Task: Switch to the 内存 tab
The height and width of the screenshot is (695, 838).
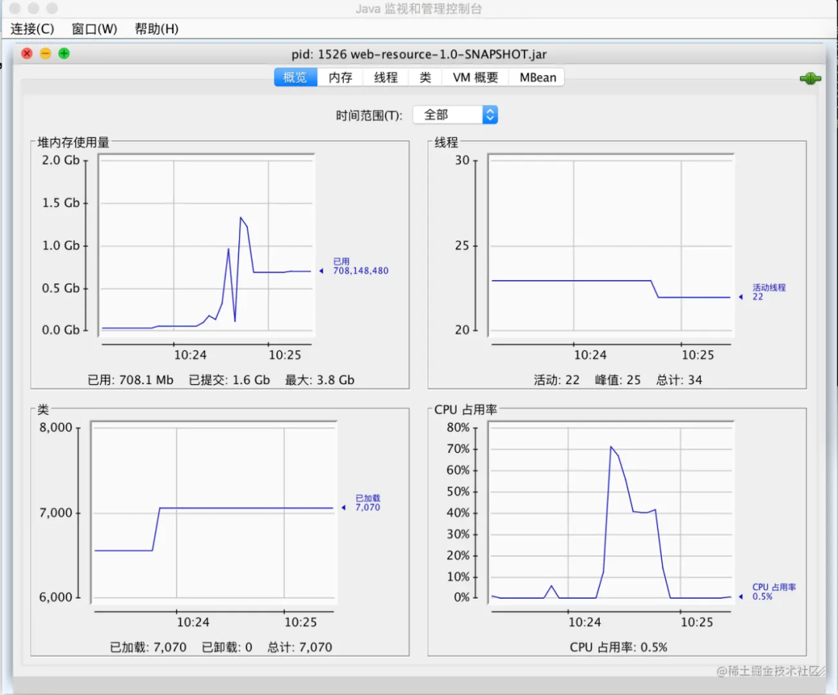Action: [x=341, y=78]
